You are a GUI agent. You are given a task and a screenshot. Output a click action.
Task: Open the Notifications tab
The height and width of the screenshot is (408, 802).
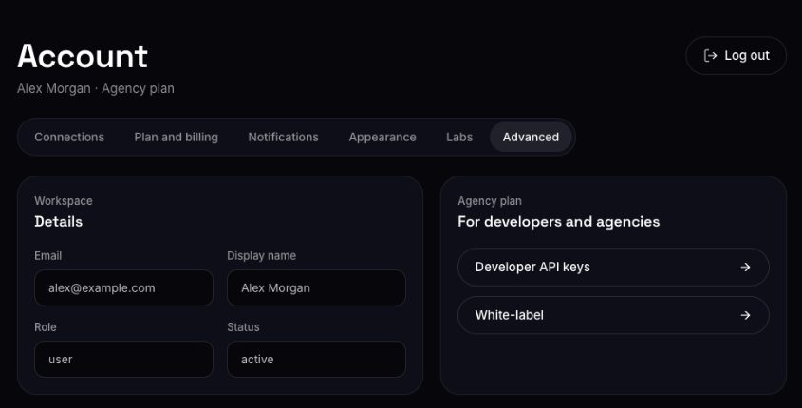(284, 137)
